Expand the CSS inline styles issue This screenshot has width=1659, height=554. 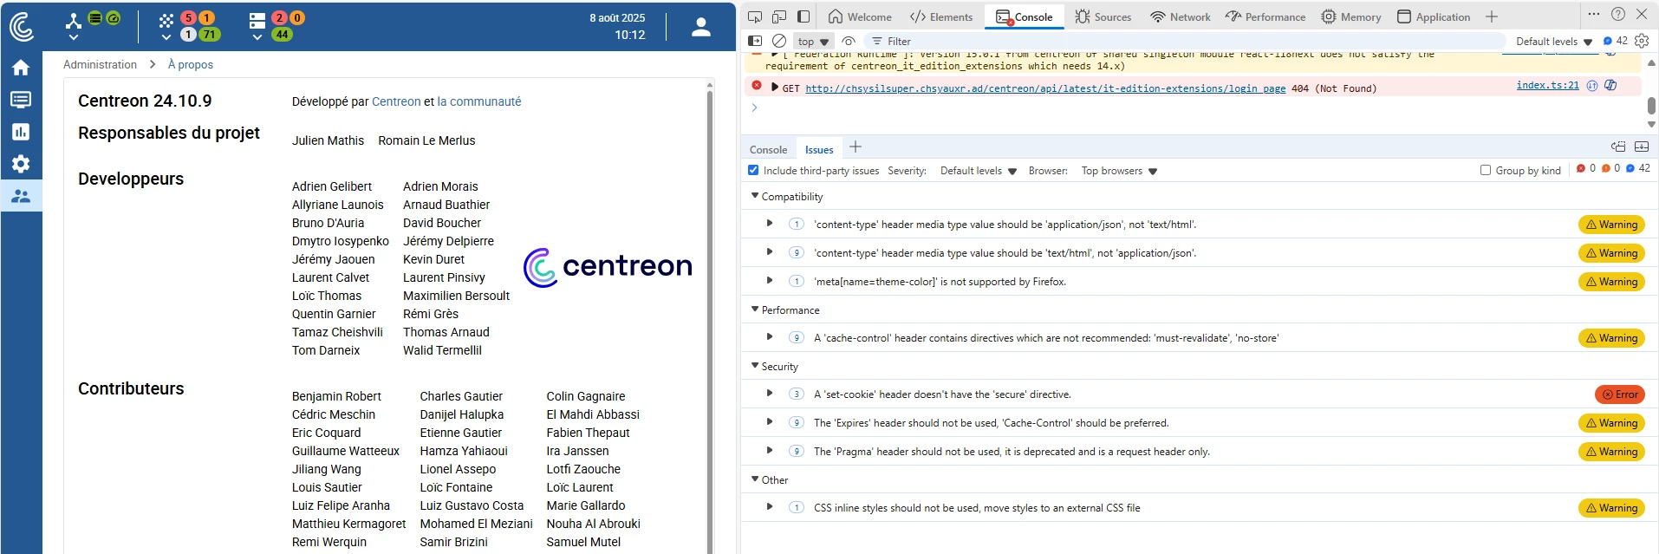click(x=770, y=507)
